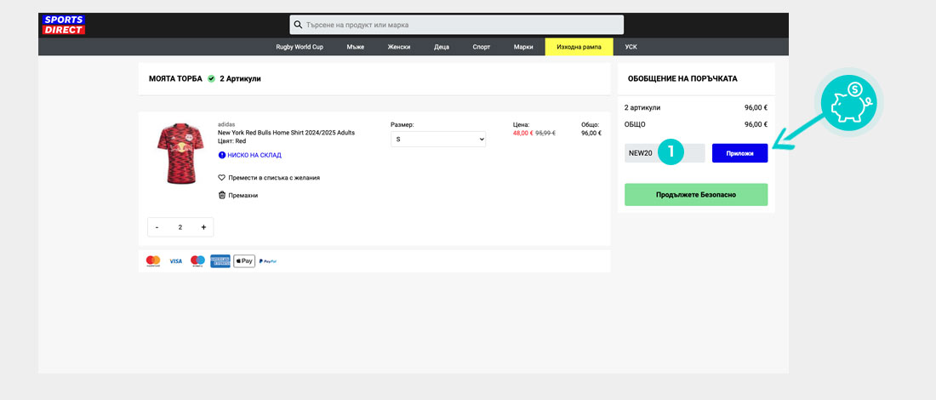Open the size dropdown showing S
936x400 pixels.
click(x=437, y=139)
